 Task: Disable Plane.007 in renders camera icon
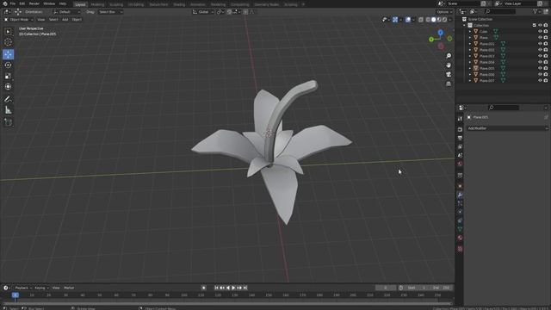tap(546, 80)
